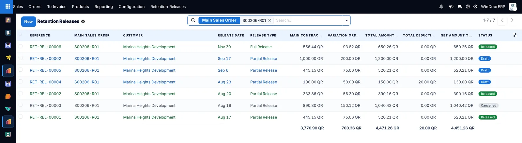Open the Products menu
Viewport: 522px width, 143px height.
(80, 6)
